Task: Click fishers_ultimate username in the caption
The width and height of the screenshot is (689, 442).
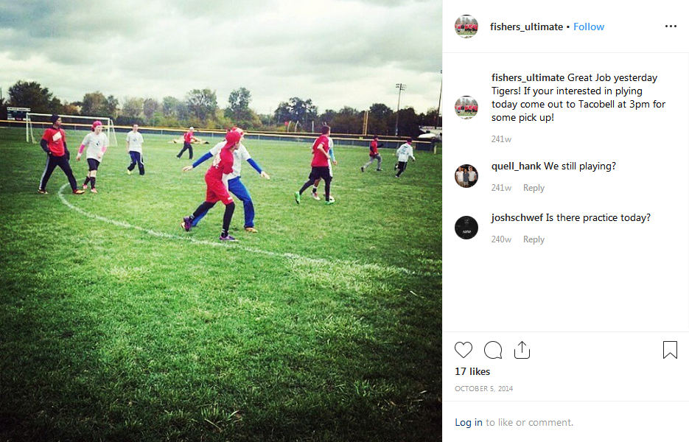Action: (x=528, y=78)
